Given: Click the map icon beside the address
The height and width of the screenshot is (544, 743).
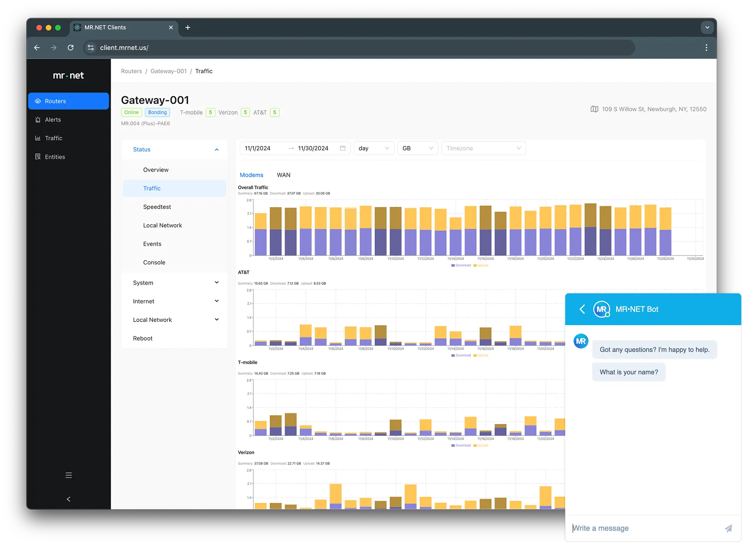Looking at the screenshot, I should pyautogui.click(x=594, y=109).
